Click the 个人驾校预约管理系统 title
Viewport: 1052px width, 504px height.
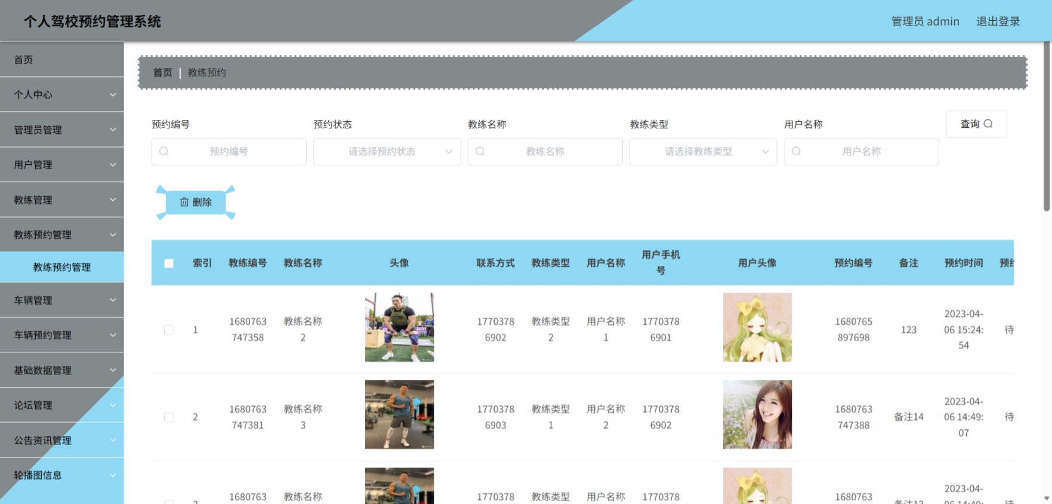[x=92, y=21]
